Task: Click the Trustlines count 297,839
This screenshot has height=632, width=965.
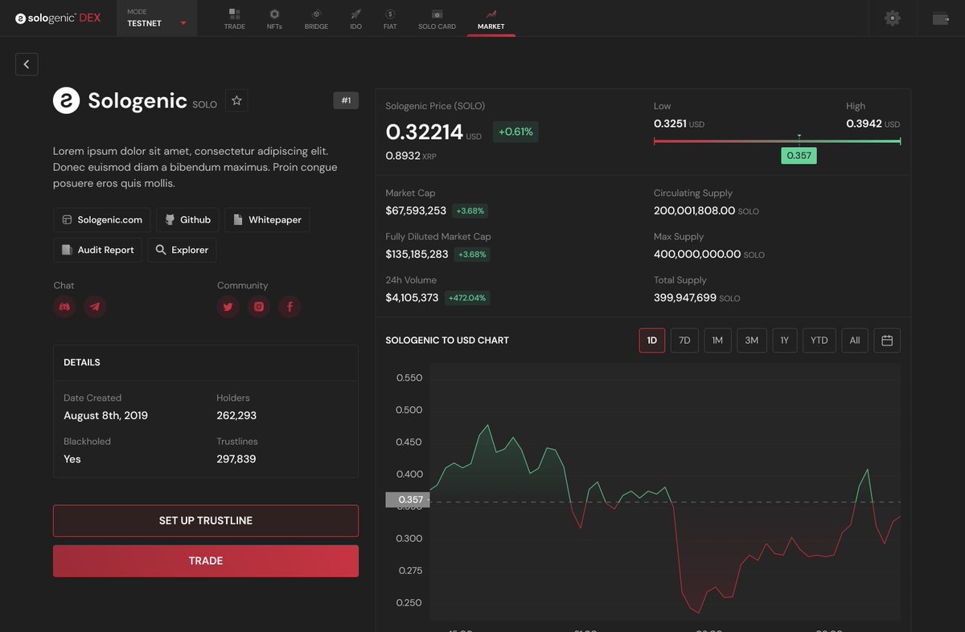Action: (236, 459)
